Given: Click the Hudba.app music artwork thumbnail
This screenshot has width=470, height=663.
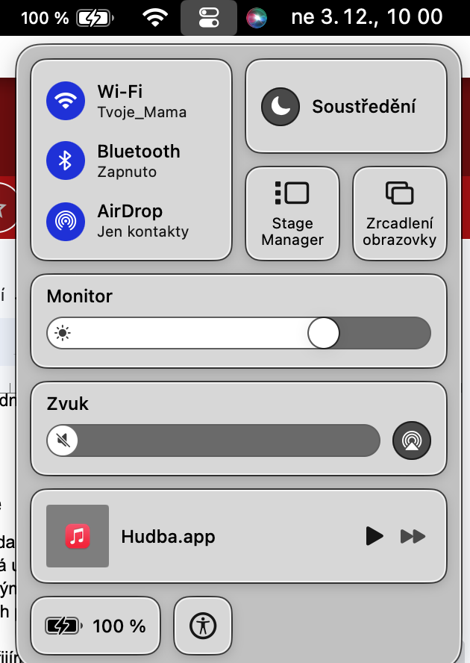Looking at the screenshot, I should point(78,536).
